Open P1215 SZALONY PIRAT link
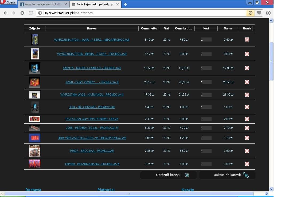Viewport: 281px width, 197px height. (92, 119)
